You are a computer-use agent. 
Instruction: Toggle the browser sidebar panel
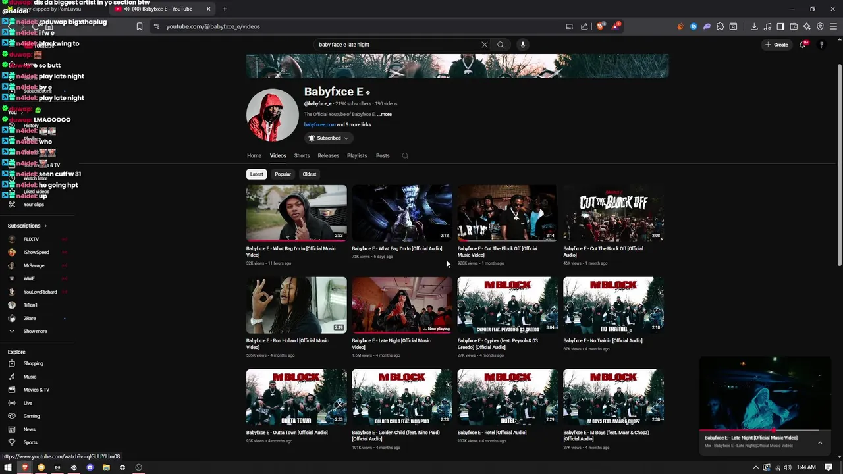click(x=780, y=26)
